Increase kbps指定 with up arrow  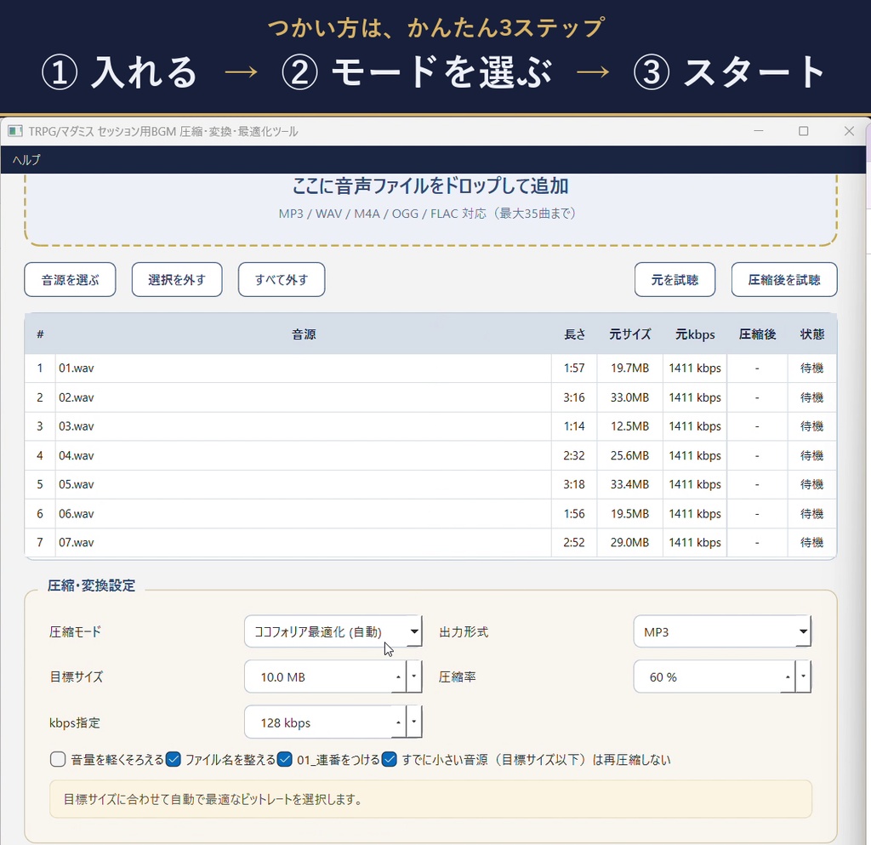tap(398, 722)
